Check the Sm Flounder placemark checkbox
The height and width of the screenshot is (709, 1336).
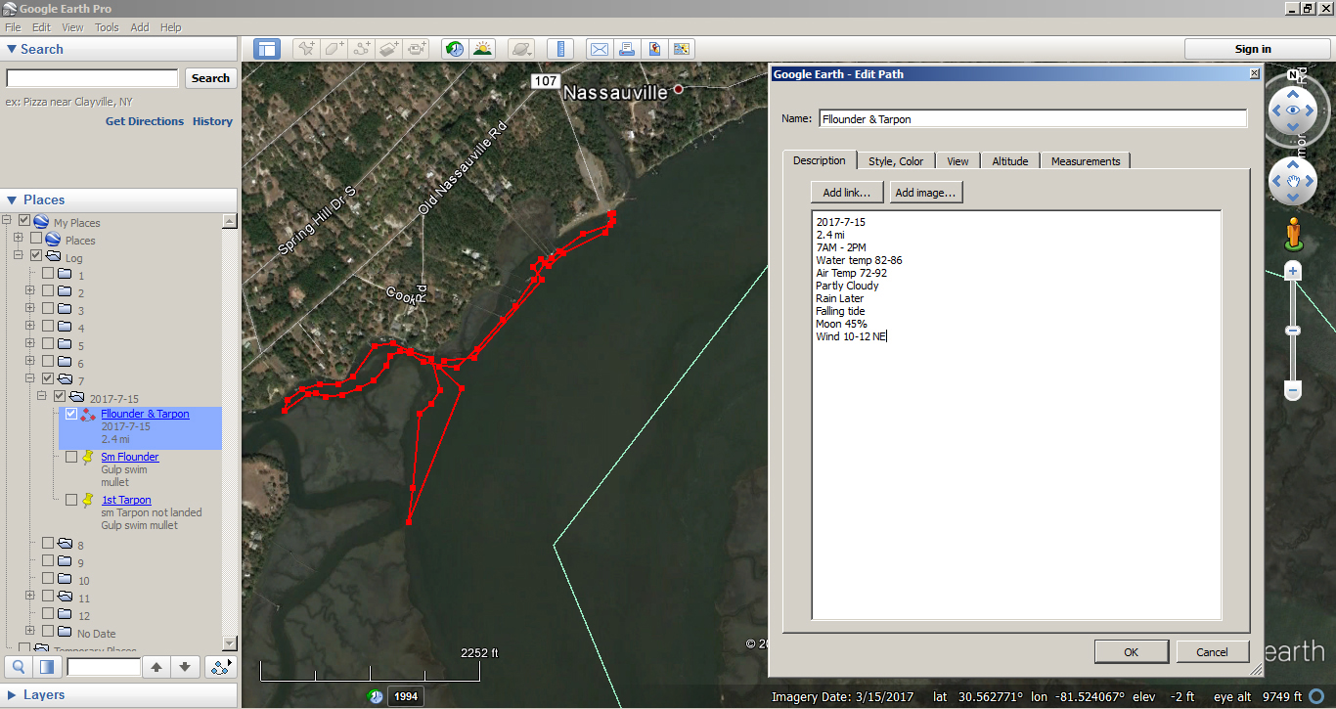coord(71,457)
